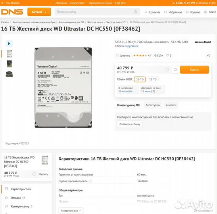Open the 3 comments icon
The image size is (217, 214).
169,55
